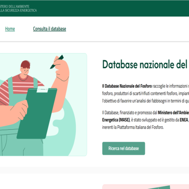Click the bold ENEA text
This screenshot has width=189, height=189.
184,120
